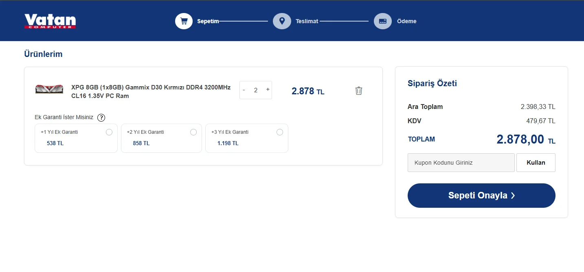Go to the Ödeme step label
Viewport: 584px width, 272px height.
coord(407,21)
